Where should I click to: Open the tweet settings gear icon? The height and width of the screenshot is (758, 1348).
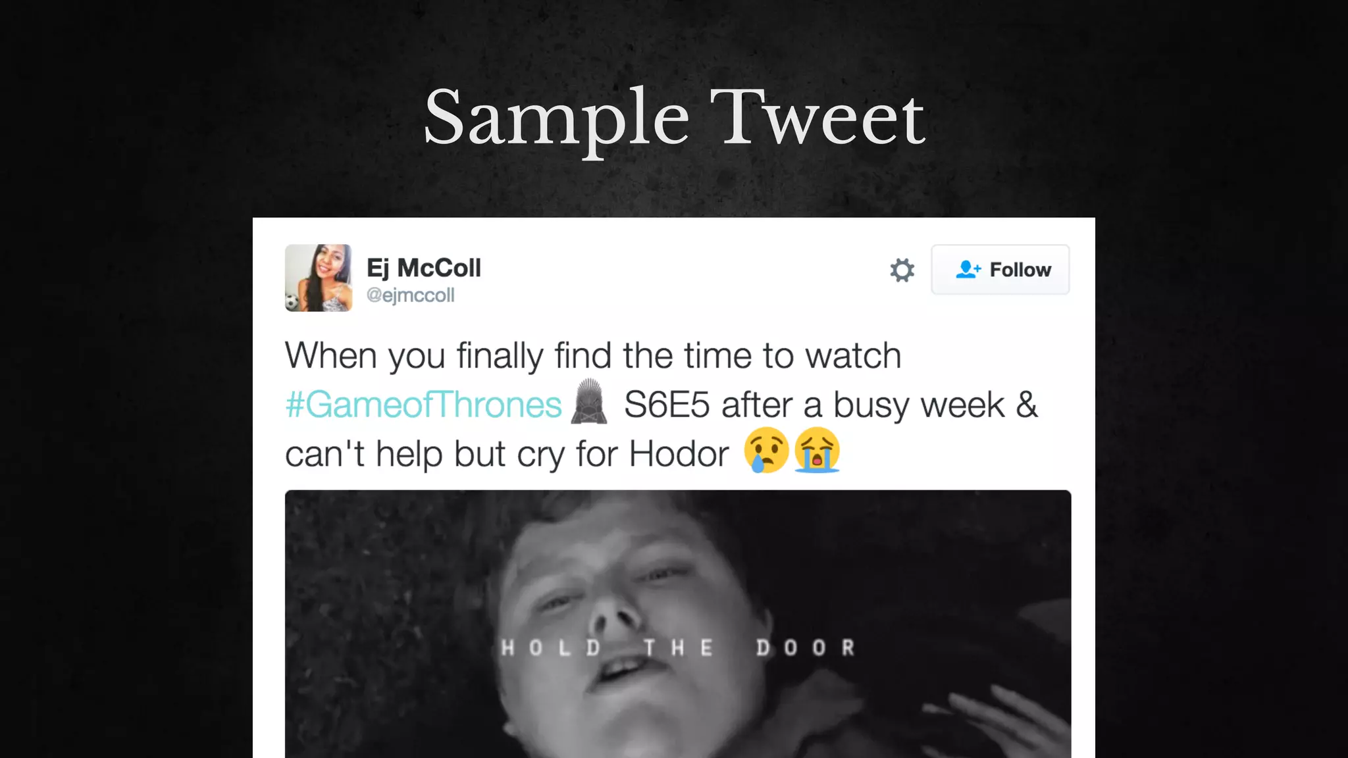tap(902, 270)
